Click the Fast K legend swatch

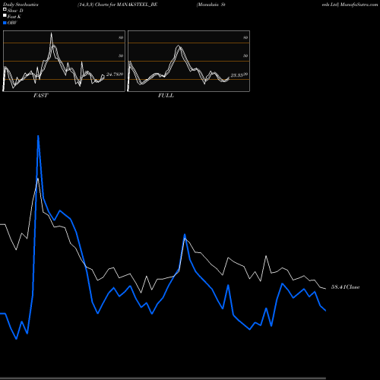click(x=5, y=15)
